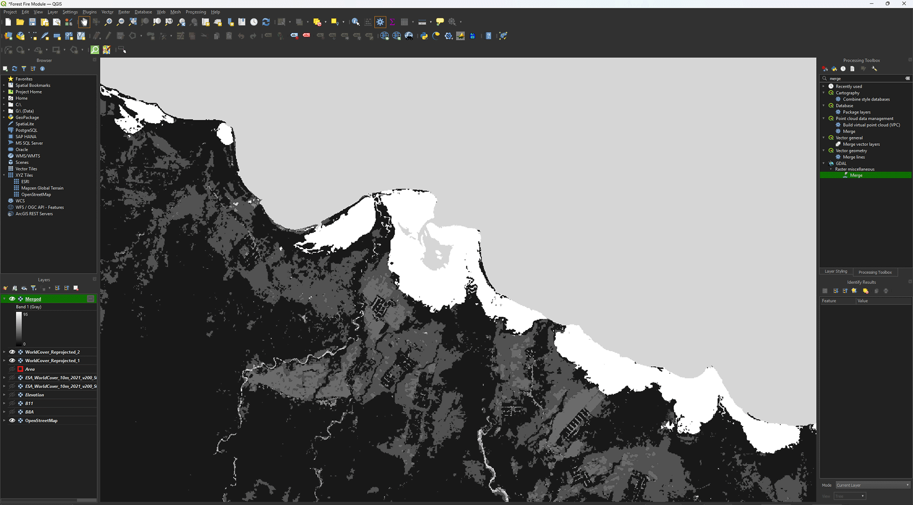Expand the WorldCover_Reprojected_2 layer legend
Viewport: 913px width, 505px height.
point(4,352)
